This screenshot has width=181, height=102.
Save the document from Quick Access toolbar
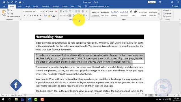(4, 2)
